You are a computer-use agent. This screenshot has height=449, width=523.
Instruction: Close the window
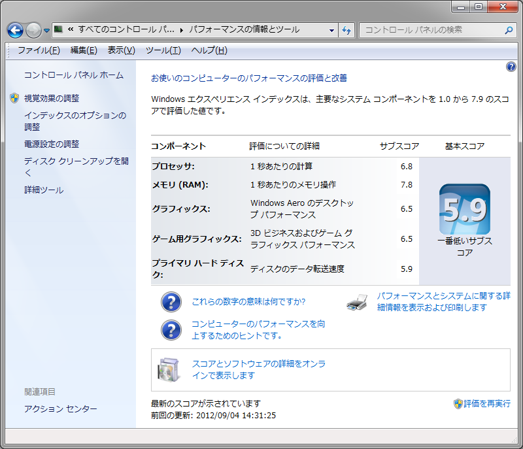tap(503, 7)
